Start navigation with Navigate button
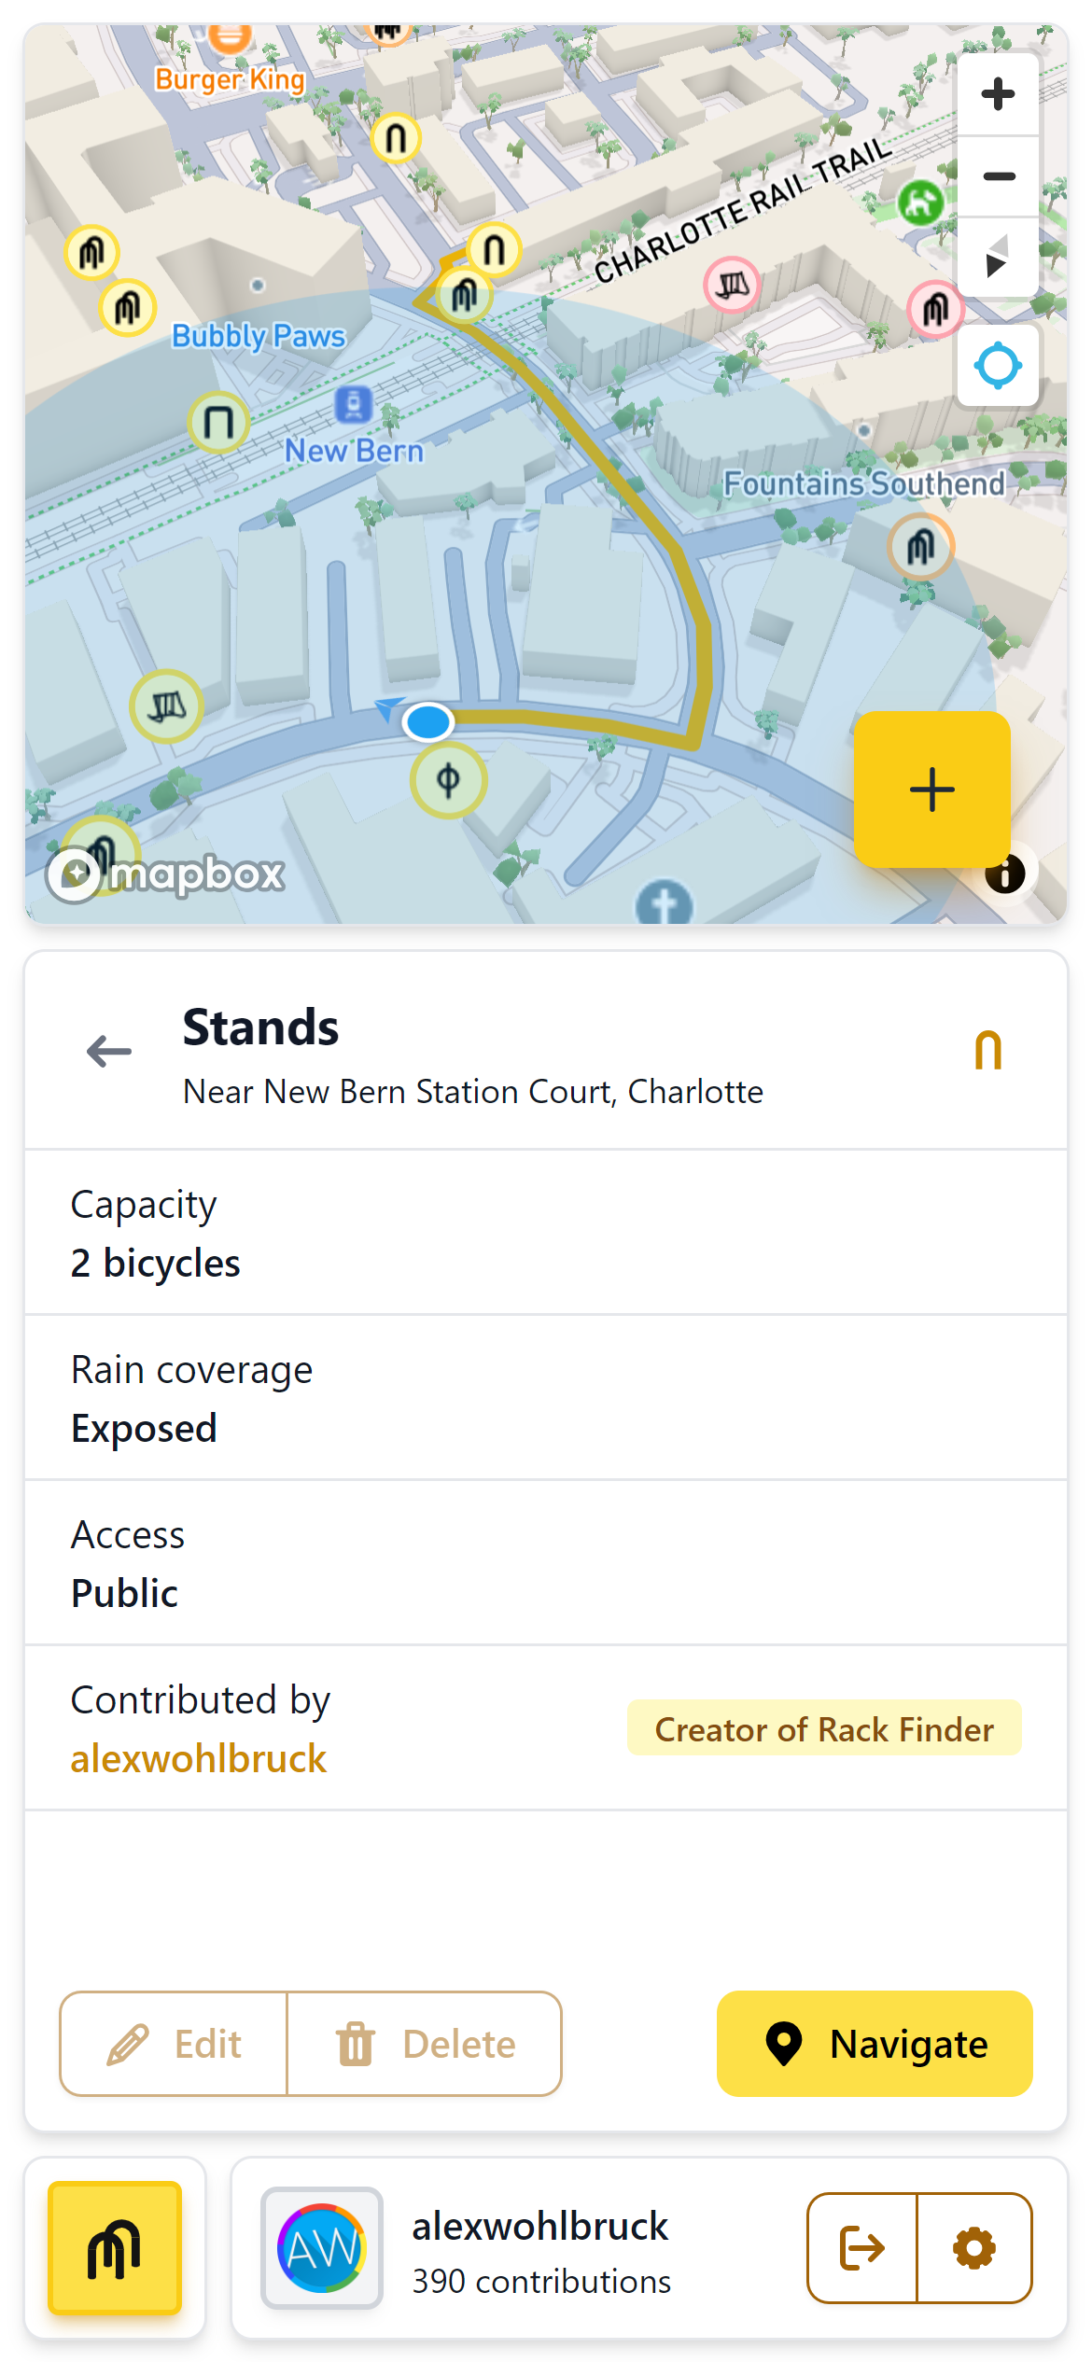 click(875, 2044)
